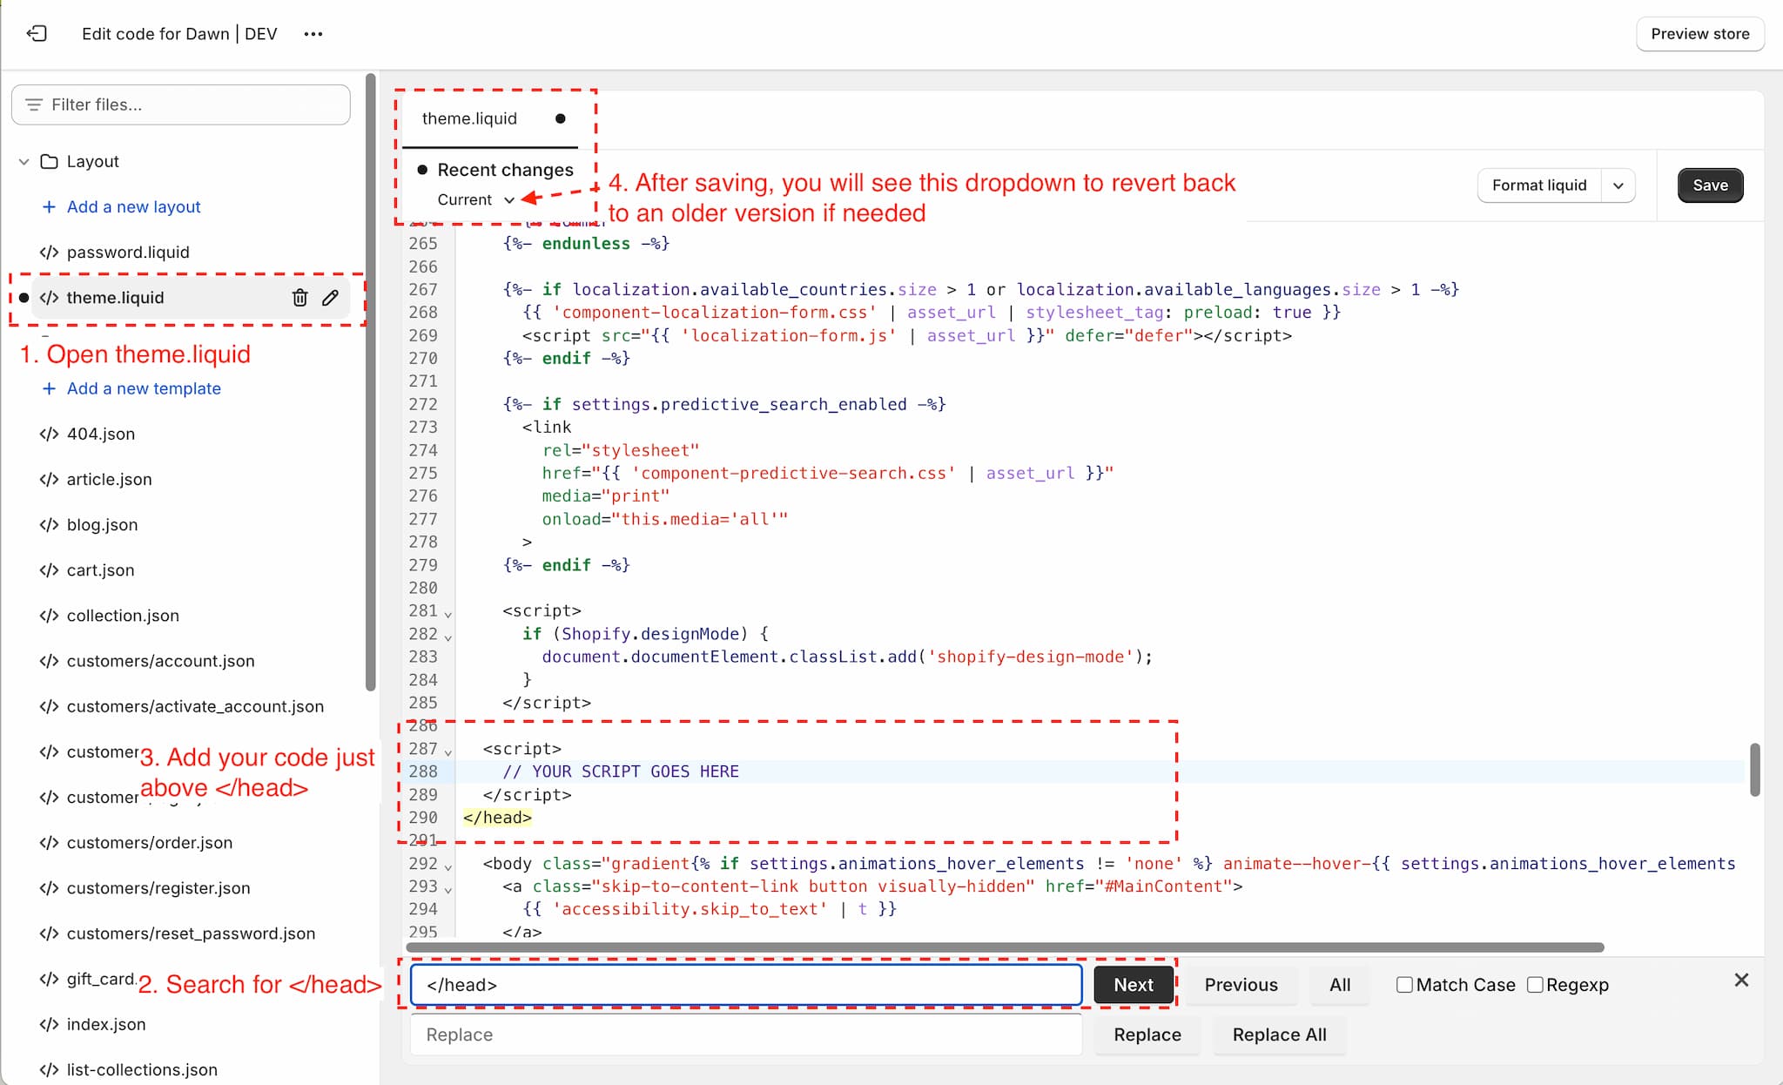Viewport: 1783px width, 1085px height.
Task: Click the Layout folder icon
Action: click(50, 162)
